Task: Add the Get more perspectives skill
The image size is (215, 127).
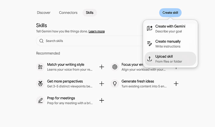Action: (x=102, y=84)
